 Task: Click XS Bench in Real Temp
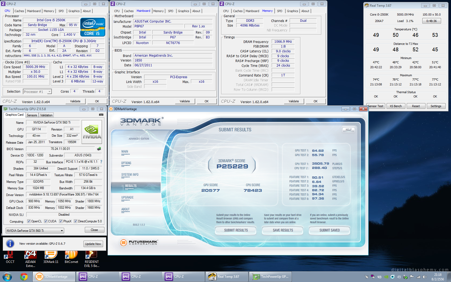tap(396, 106)
